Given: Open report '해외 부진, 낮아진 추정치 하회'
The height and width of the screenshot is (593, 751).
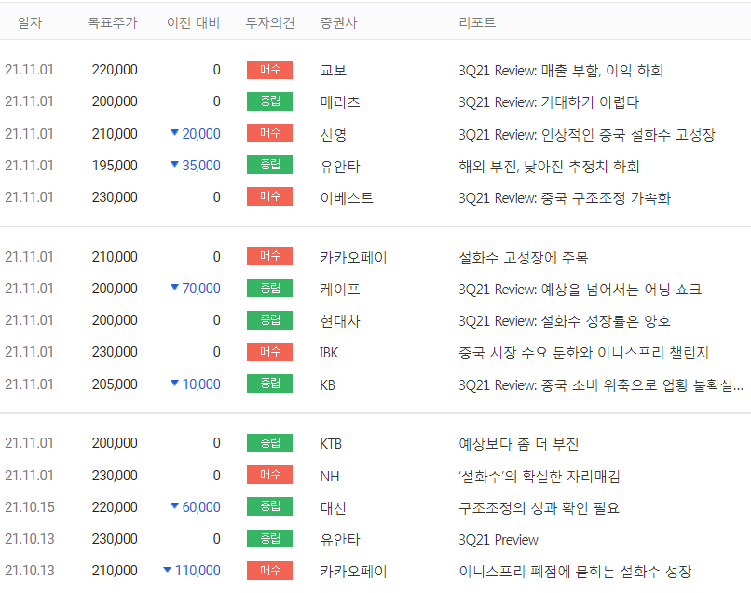Looking at the screenshot, I should pyautogui.click(x=549, y=166).
